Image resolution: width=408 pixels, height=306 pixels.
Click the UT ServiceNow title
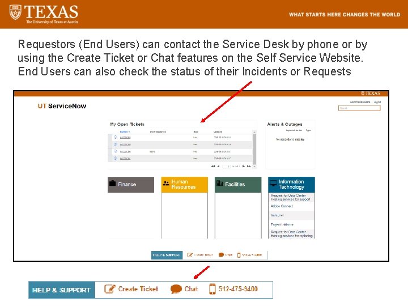[62, 106]
